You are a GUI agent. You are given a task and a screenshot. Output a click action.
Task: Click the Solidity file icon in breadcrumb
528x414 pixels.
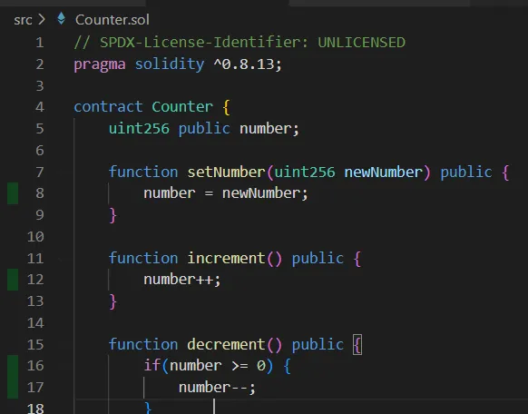point(62,18)
